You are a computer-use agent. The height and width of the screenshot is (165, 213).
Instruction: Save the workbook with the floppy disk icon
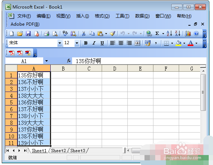tap(28, 33)
